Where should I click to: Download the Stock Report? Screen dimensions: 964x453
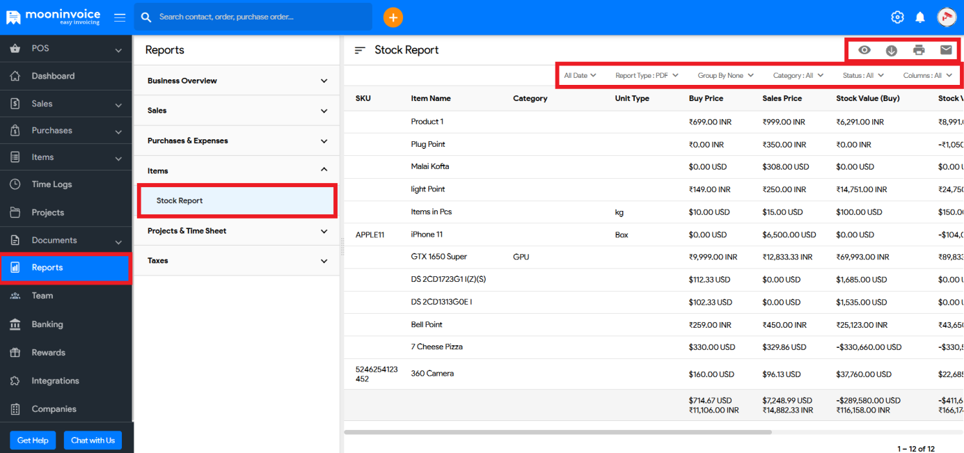click(891, 50)
